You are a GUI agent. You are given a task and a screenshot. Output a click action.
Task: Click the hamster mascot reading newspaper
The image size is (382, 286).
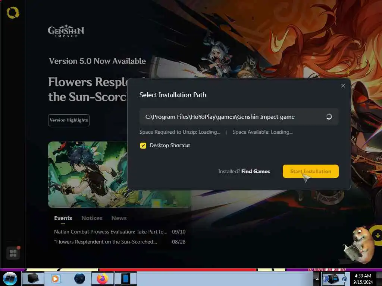pos(358,245)
